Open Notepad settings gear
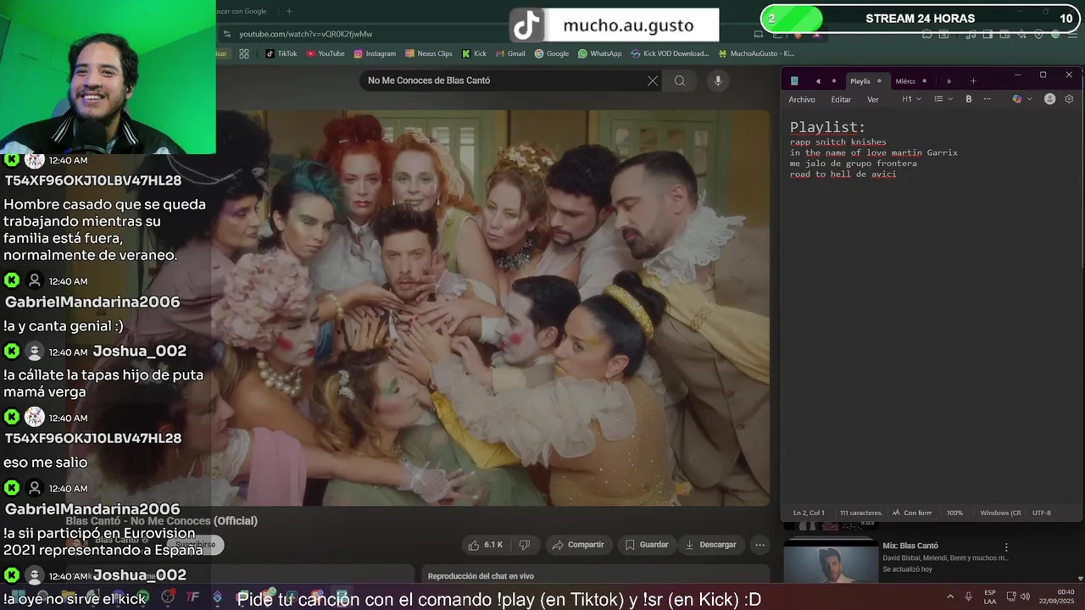Screen dimensions: 1085x610 1069,99
